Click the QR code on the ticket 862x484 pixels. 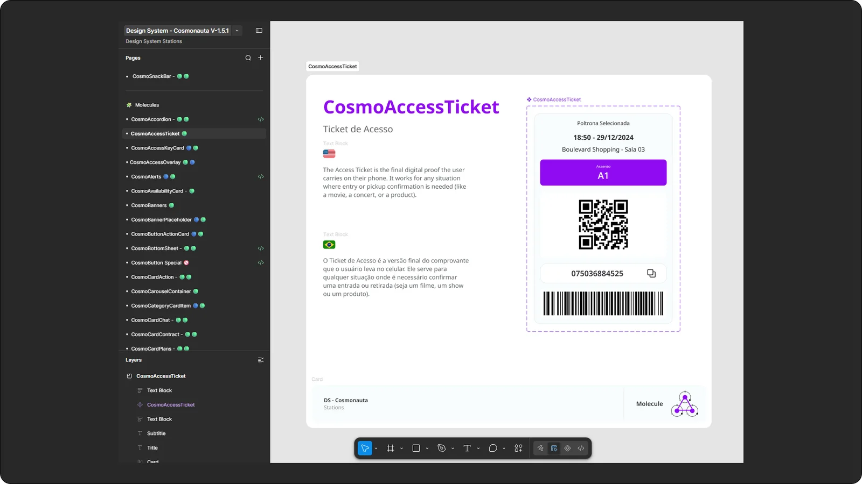pyautogui.click(x=603, y=225)
